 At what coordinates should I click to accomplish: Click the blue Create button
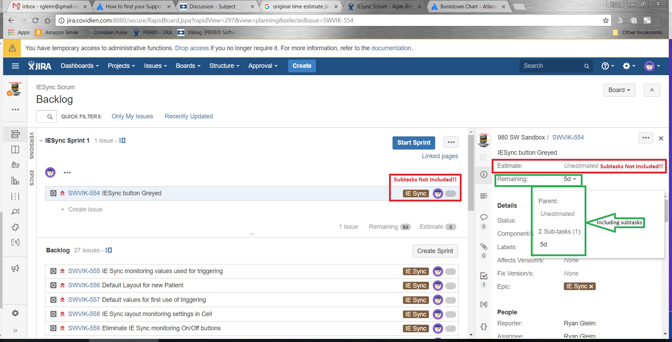(x=302, y=66)
